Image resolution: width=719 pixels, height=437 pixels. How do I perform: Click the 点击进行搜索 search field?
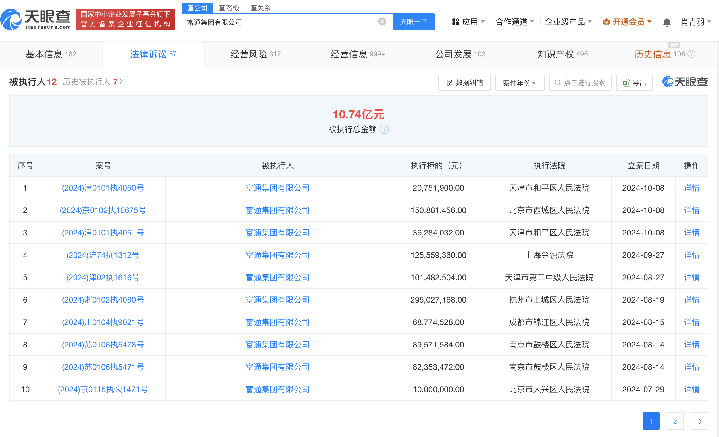(x=580, y=83)
